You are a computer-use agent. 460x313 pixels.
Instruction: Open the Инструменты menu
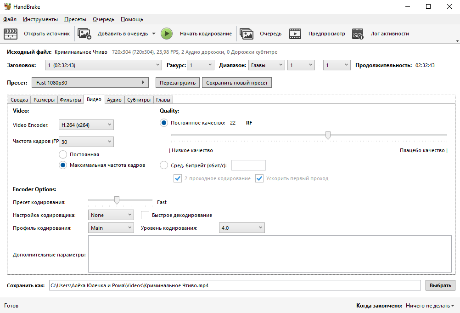[x=40, y=19]
